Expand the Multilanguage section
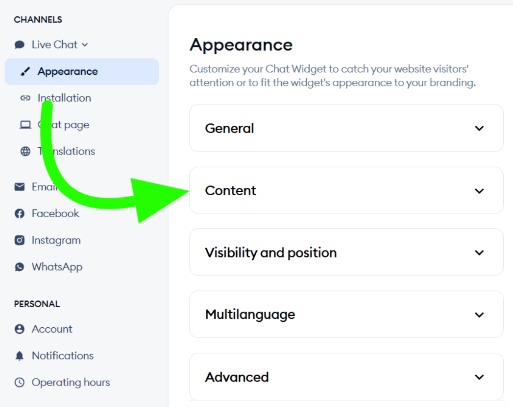513x407 pixels. (479, 315)
